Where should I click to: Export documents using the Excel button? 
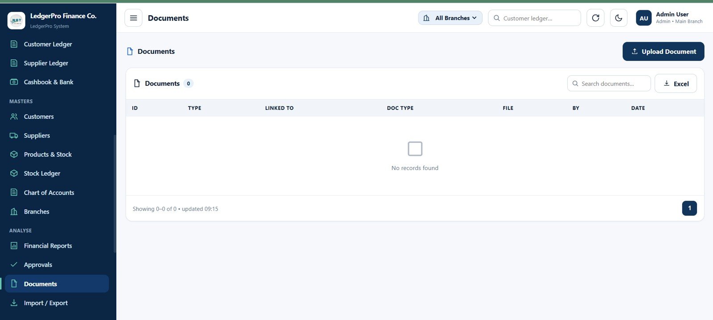pyautogui.click(x=676, y=83)
